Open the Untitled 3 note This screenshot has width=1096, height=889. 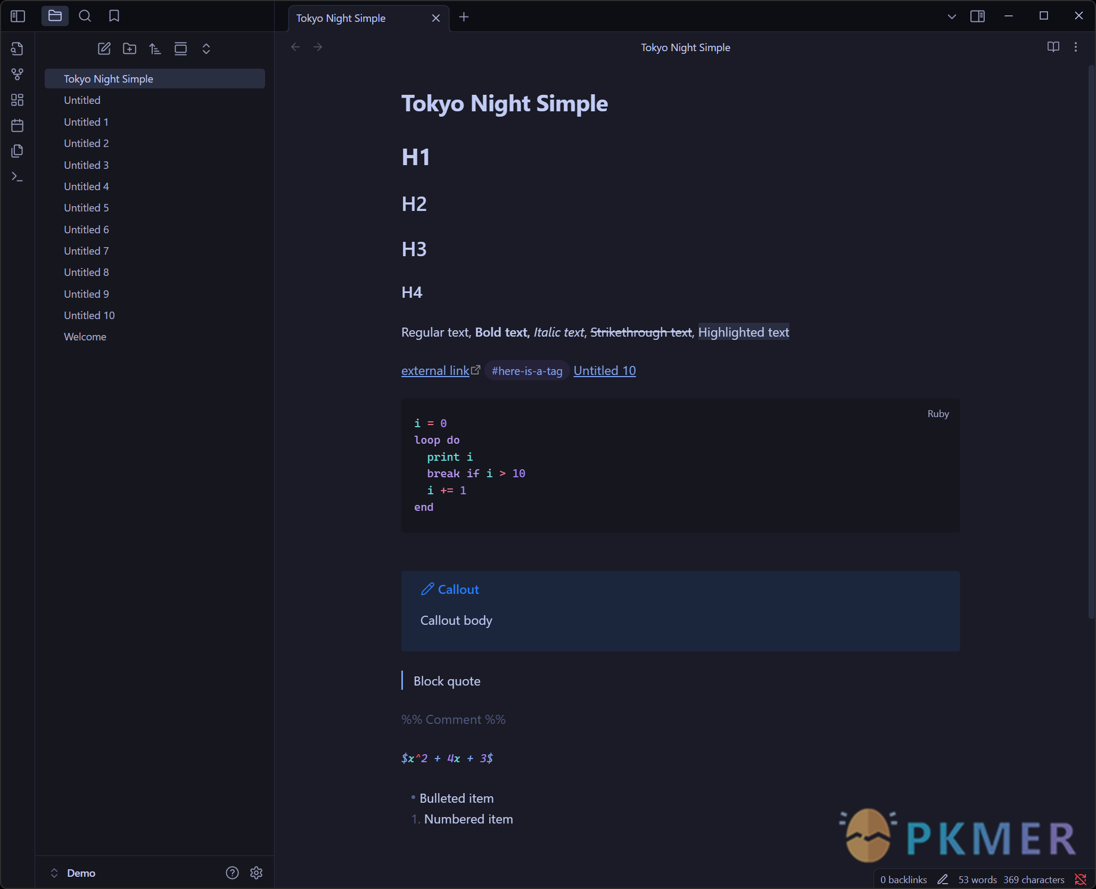point(155,165)
